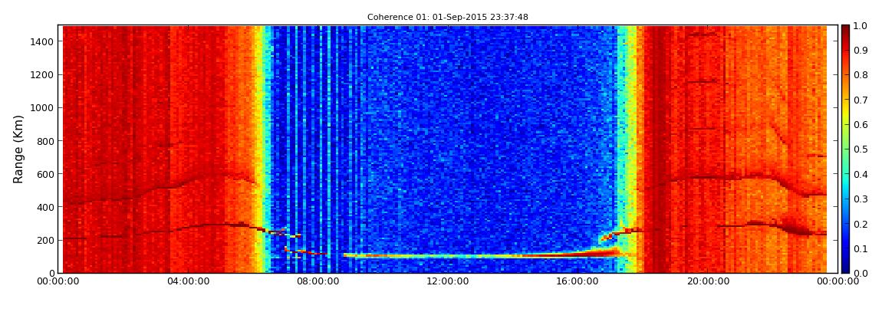Click the 600 range axis tick label
This screenshot has height=312, width=882.
(x=46, y=174)
